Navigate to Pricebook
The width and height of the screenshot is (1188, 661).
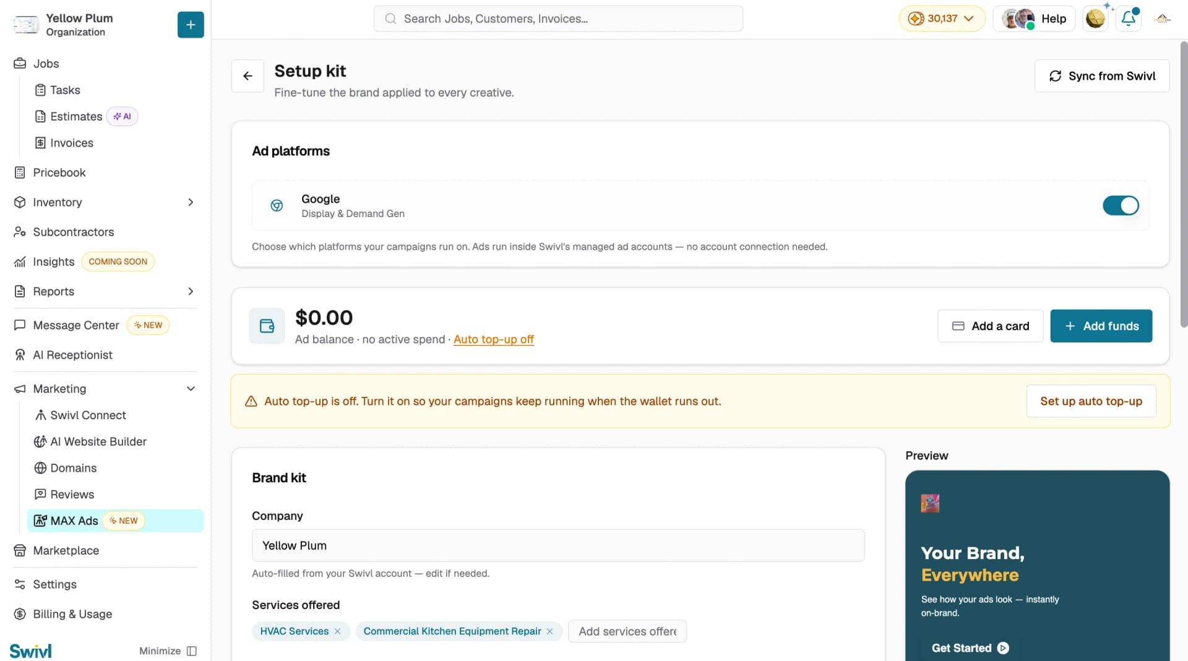coord(59,173)
